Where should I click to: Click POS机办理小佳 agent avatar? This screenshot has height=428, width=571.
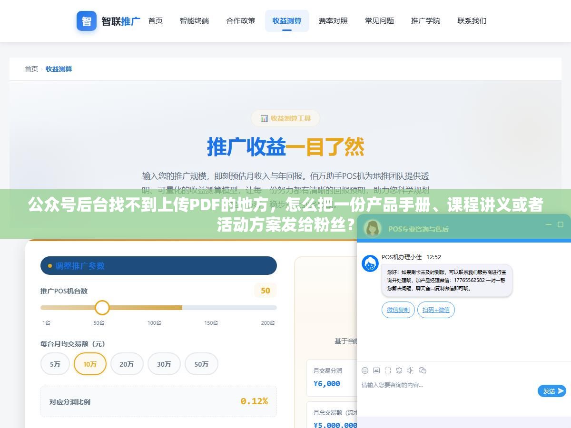point(370,263)
